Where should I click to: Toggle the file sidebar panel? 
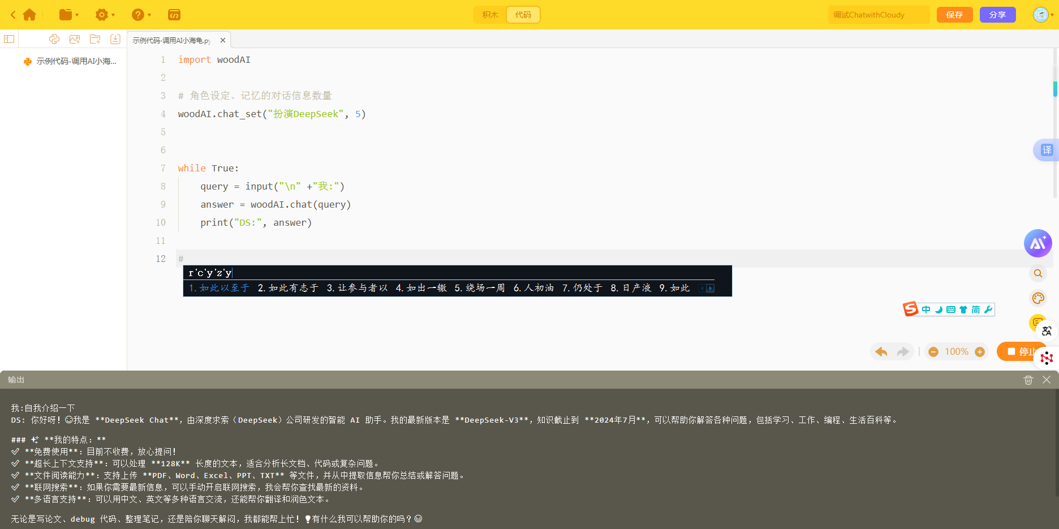[x=9, y=39]
